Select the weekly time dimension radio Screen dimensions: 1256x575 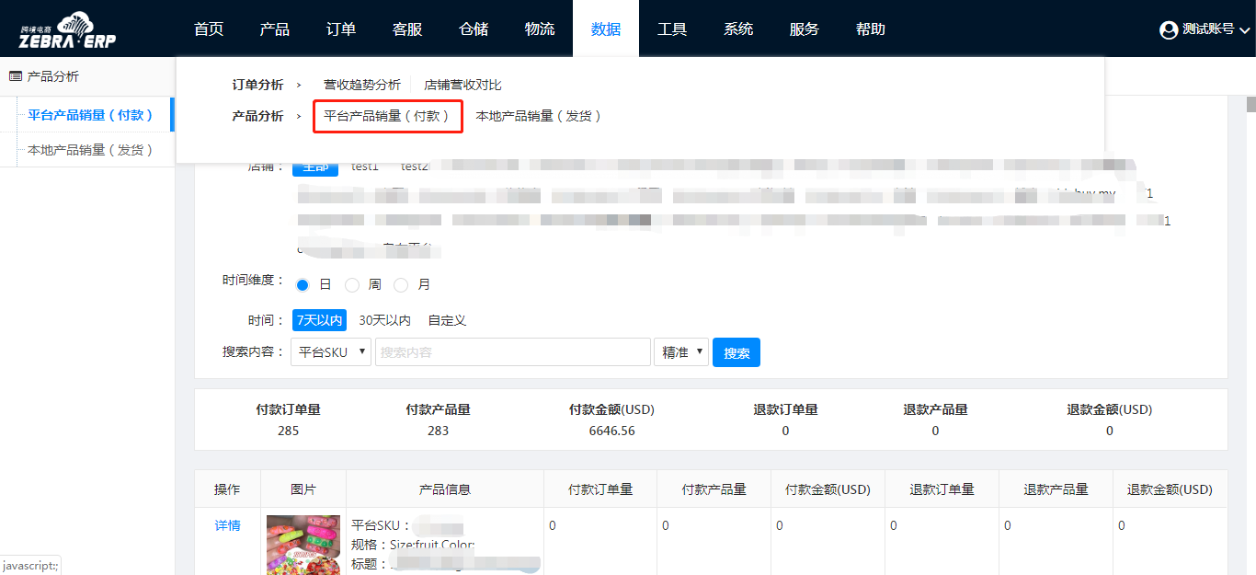352,285
